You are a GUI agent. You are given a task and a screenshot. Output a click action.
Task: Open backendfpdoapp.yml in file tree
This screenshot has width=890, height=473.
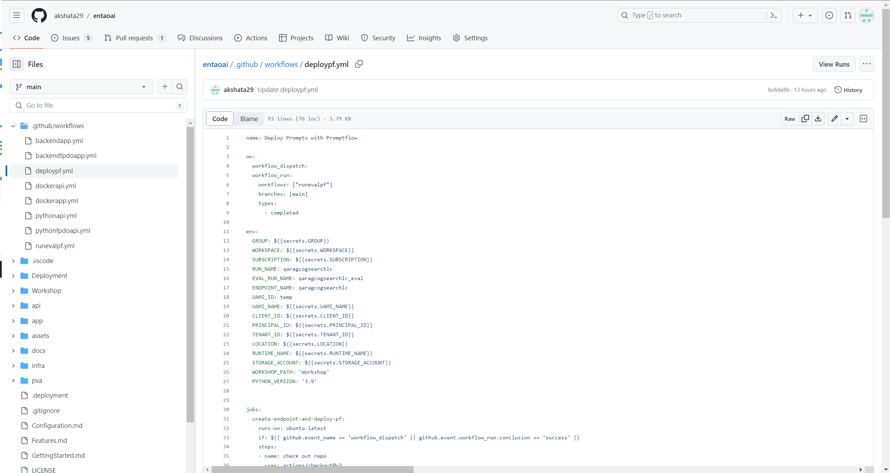[66, 156]
